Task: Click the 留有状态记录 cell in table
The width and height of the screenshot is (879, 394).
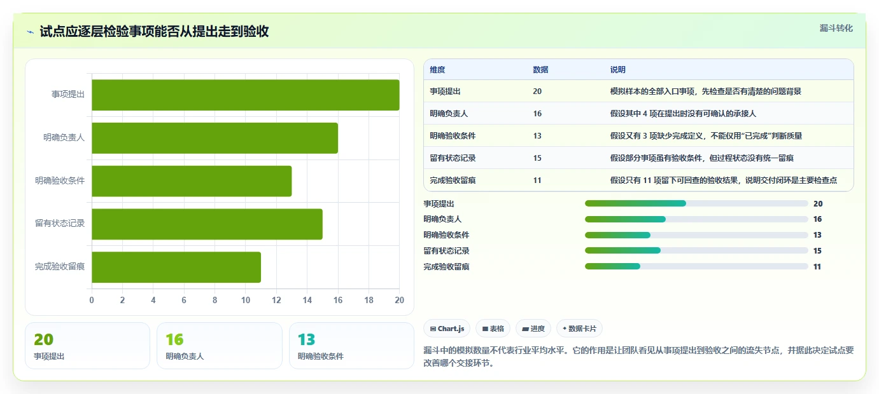Action: [x=453, y=158]
